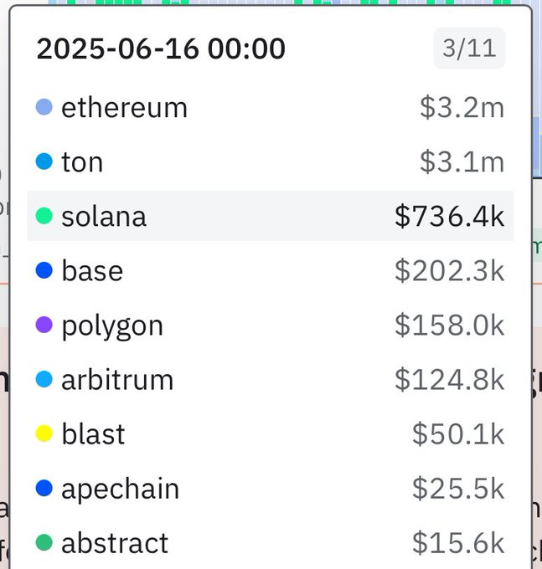Screen dimensions: 542x569
Task: Select the ton chain label
Action: [x=82, y=162]
